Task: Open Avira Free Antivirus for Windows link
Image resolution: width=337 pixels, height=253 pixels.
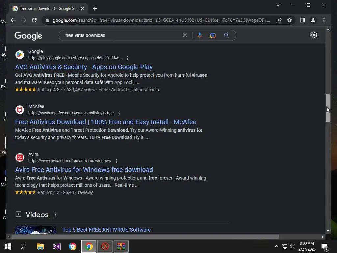Action: (x=84, y=170)
